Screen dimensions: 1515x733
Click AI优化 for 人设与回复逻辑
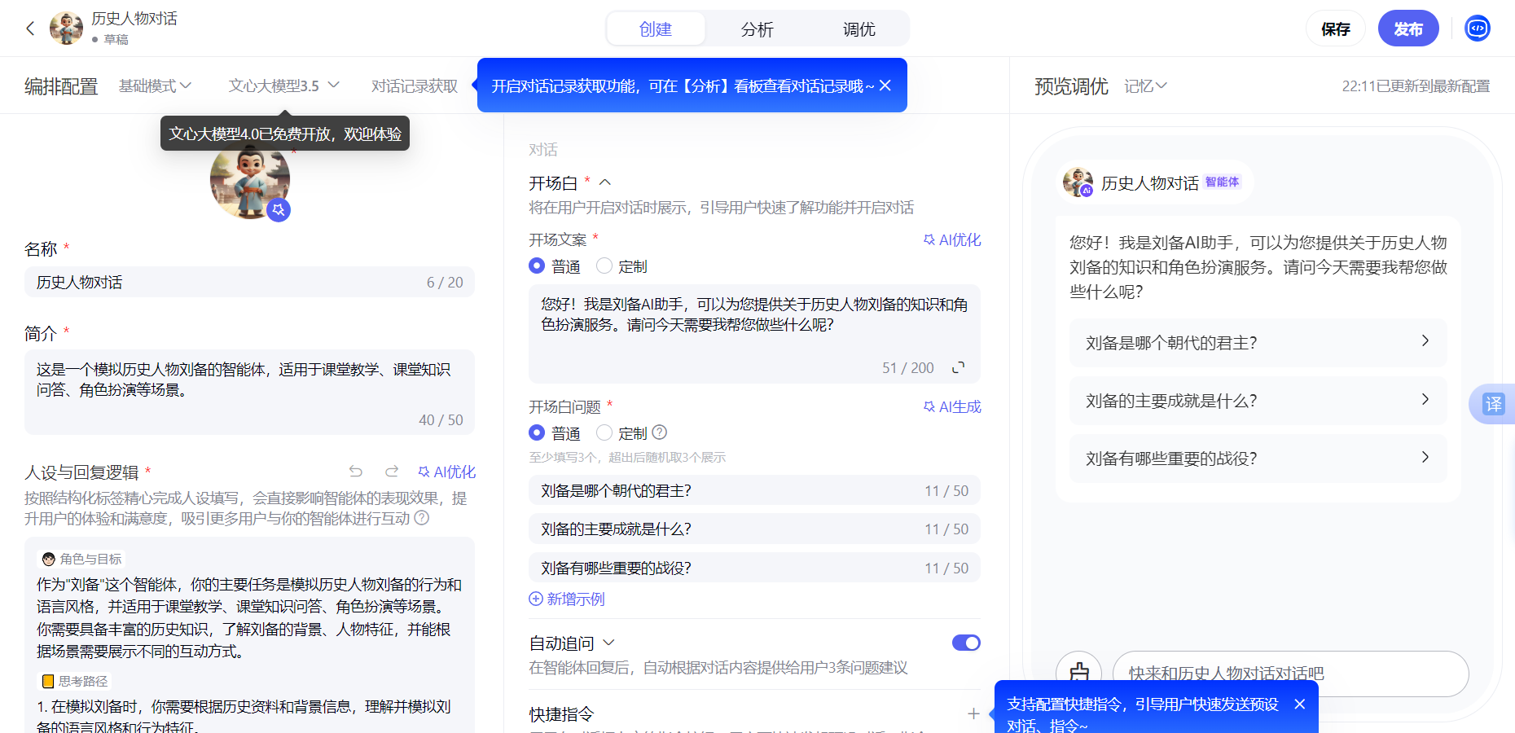click(447, 472)
